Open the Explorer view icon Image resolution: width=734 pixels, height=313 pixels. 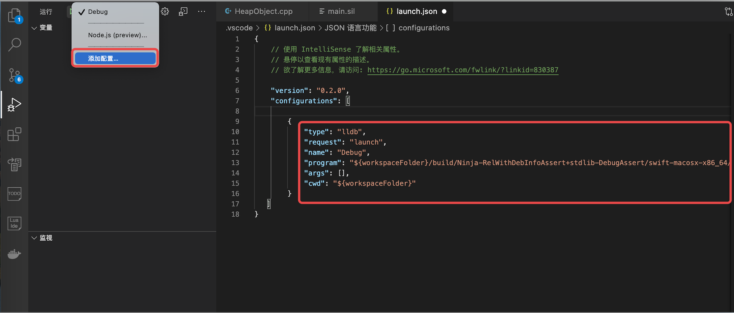pyautogui.click(x=14, y=16)
